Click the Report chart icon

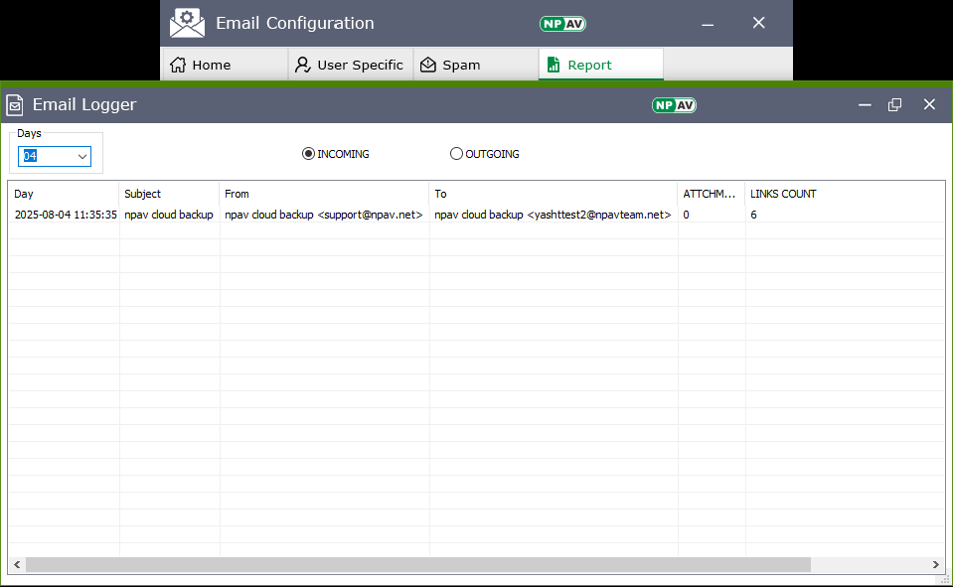click(554, 65)
